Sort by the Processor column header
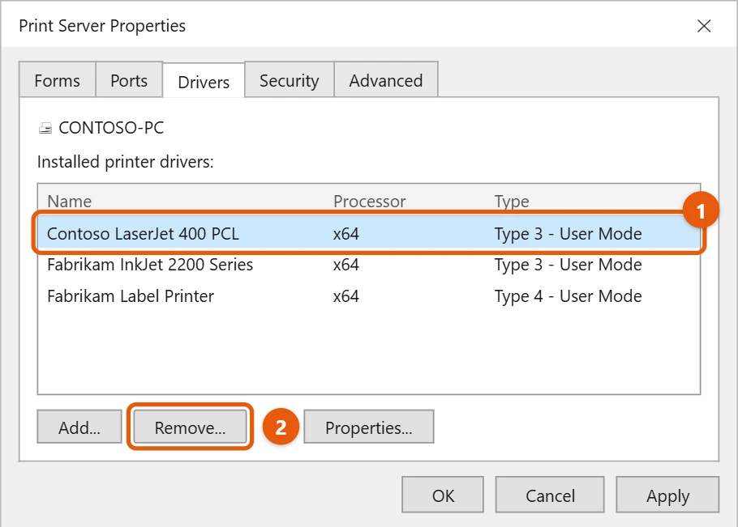738x527 pixels. pos(370,201)
